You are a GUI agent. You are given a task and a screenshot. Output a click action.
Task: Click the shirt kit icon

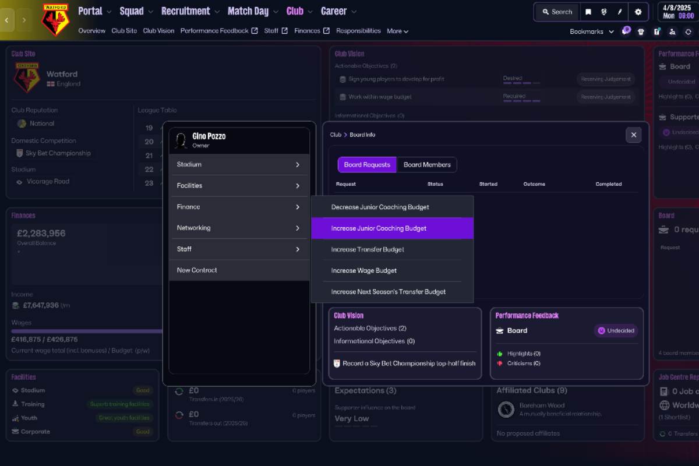point(641,31)
